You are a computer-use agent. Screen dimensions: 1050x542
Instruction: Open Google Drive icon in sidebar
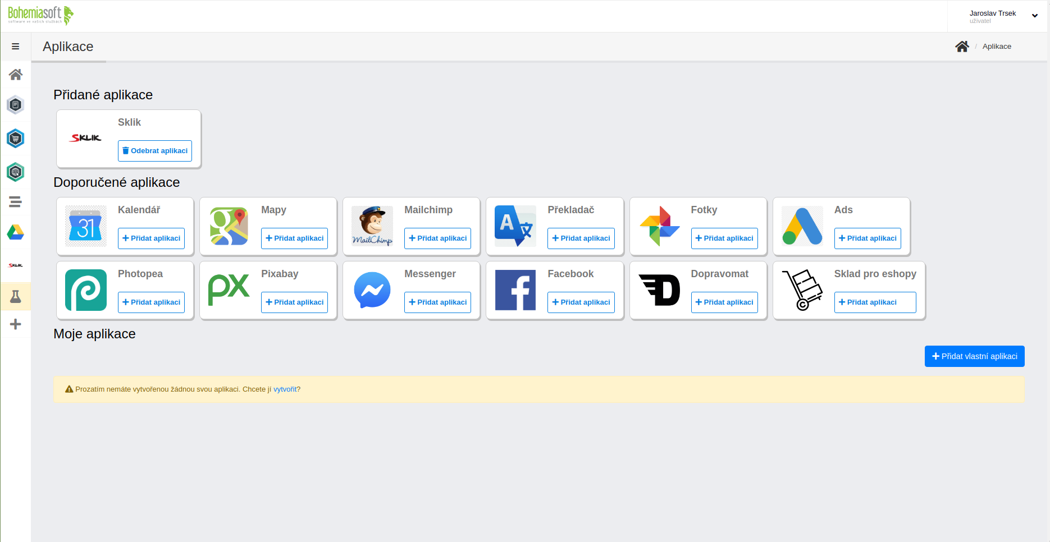(x=16, y=232)
